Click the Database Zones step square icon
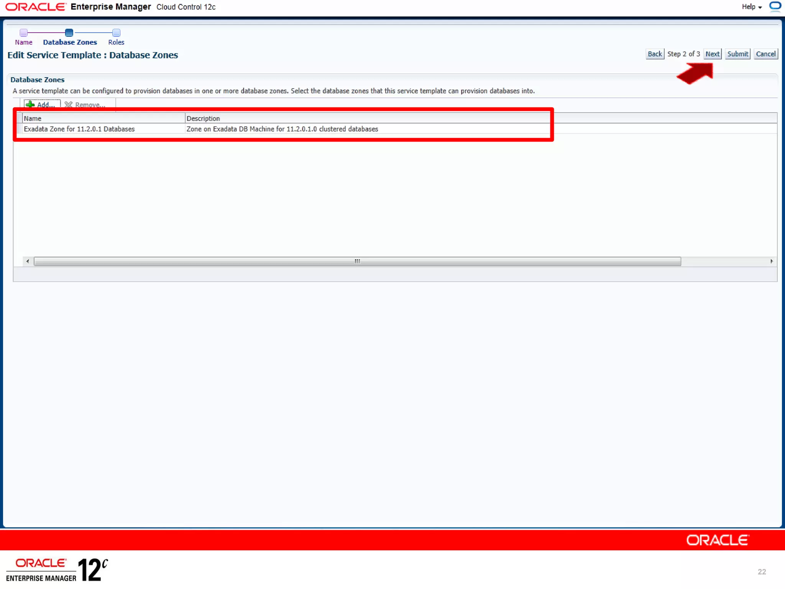The width and height of the screenshot is (785, 589). pos(69,33)
